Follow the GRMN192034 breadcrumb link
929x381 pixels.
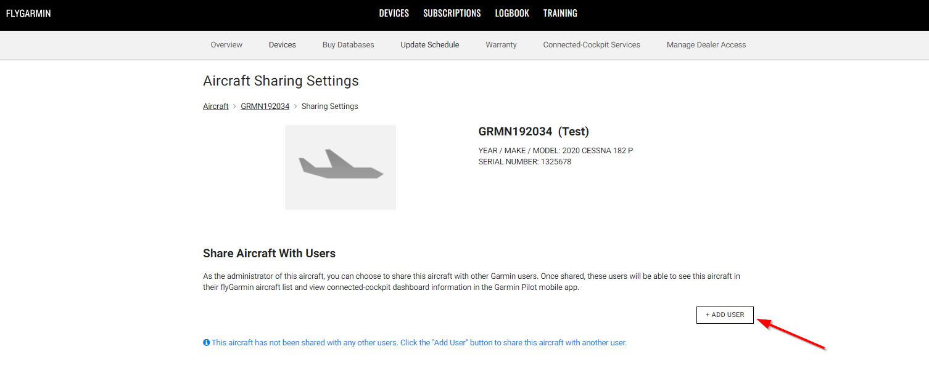point(265,106)
